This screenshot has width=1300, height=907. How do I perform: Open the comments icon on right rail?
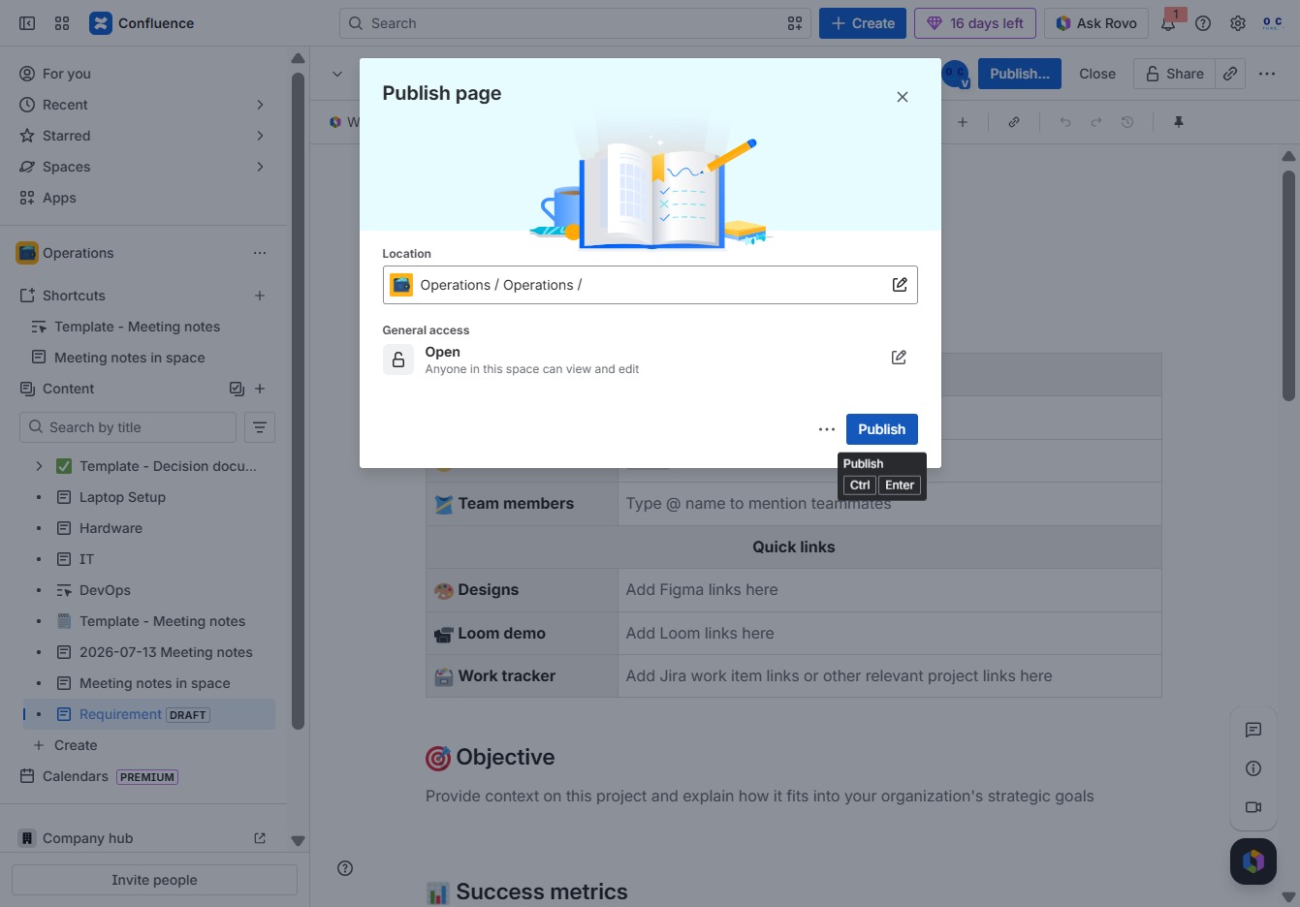tap(1253, 730)
